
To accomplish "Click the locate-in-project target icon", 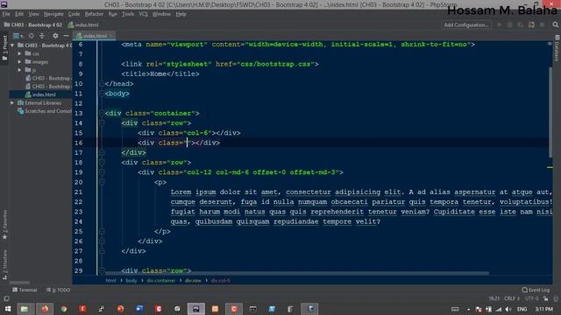I will pos(32,36).
